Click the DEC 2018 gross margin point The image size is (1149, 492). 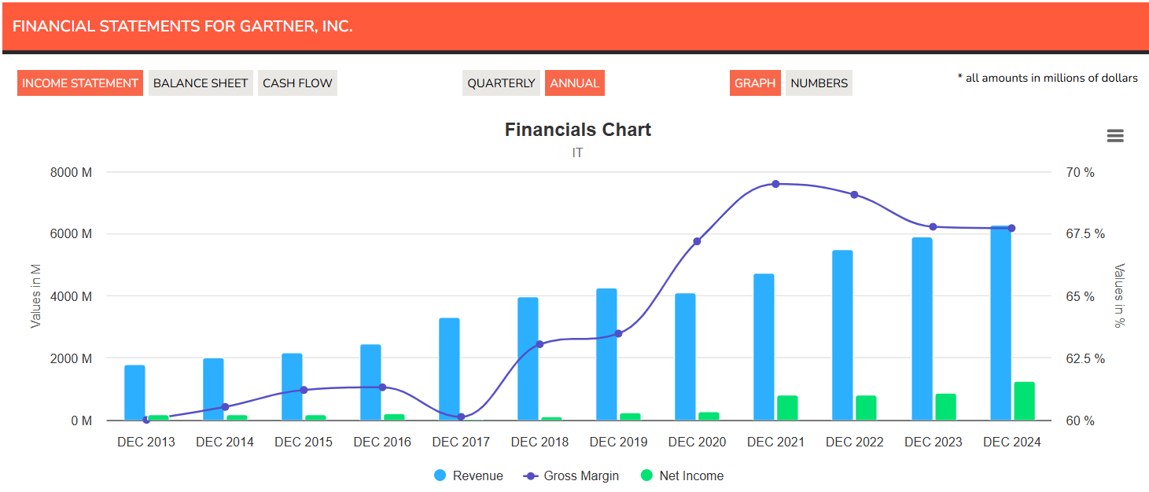coord(540,344)
